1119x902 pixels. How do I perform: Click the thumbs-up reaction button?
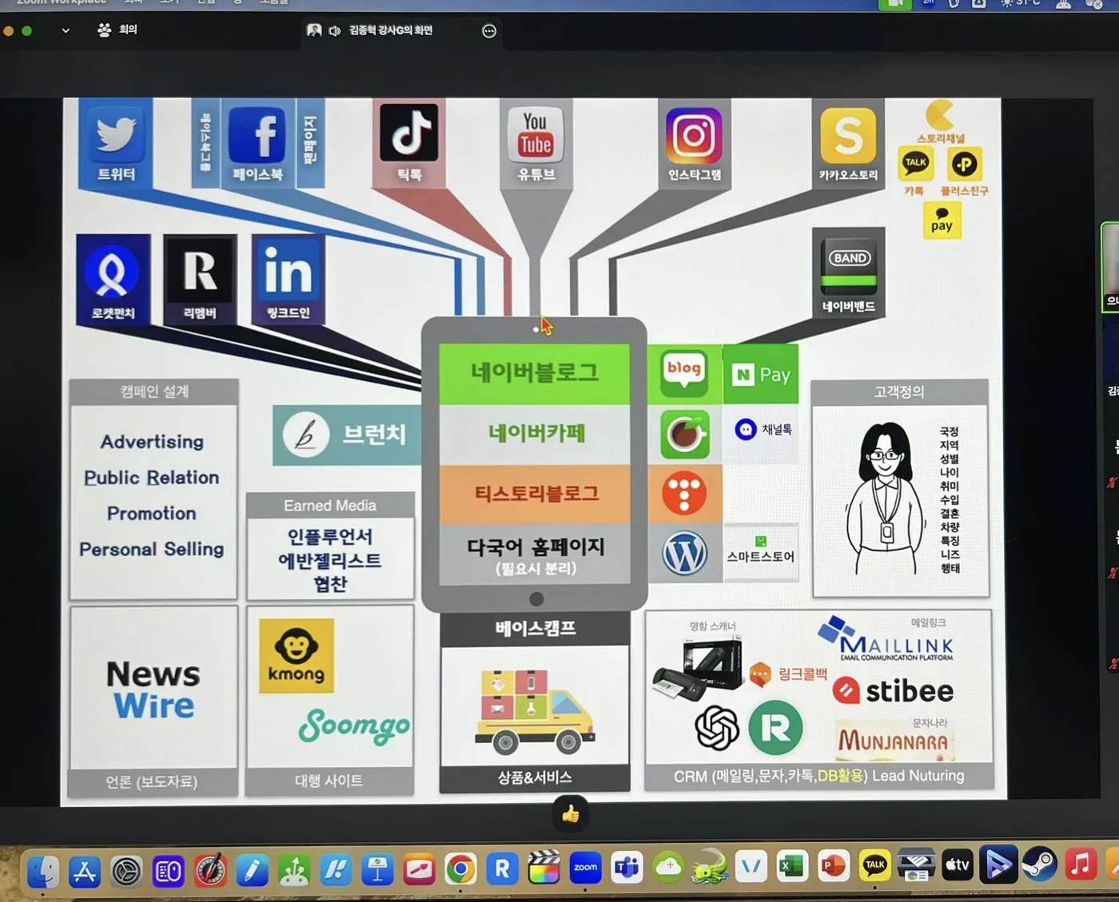(570, 814)
